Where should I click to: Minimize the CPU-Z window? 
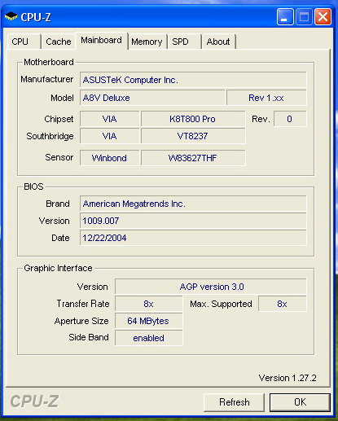(x=285, y=17)
